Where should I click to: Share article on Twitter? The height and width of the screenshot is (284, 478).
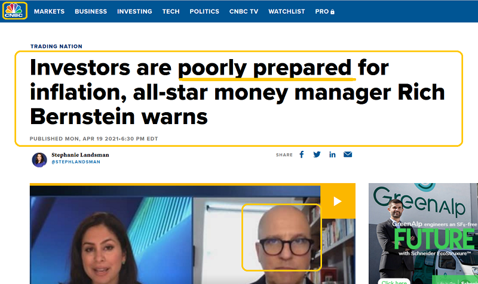[317, 155]
